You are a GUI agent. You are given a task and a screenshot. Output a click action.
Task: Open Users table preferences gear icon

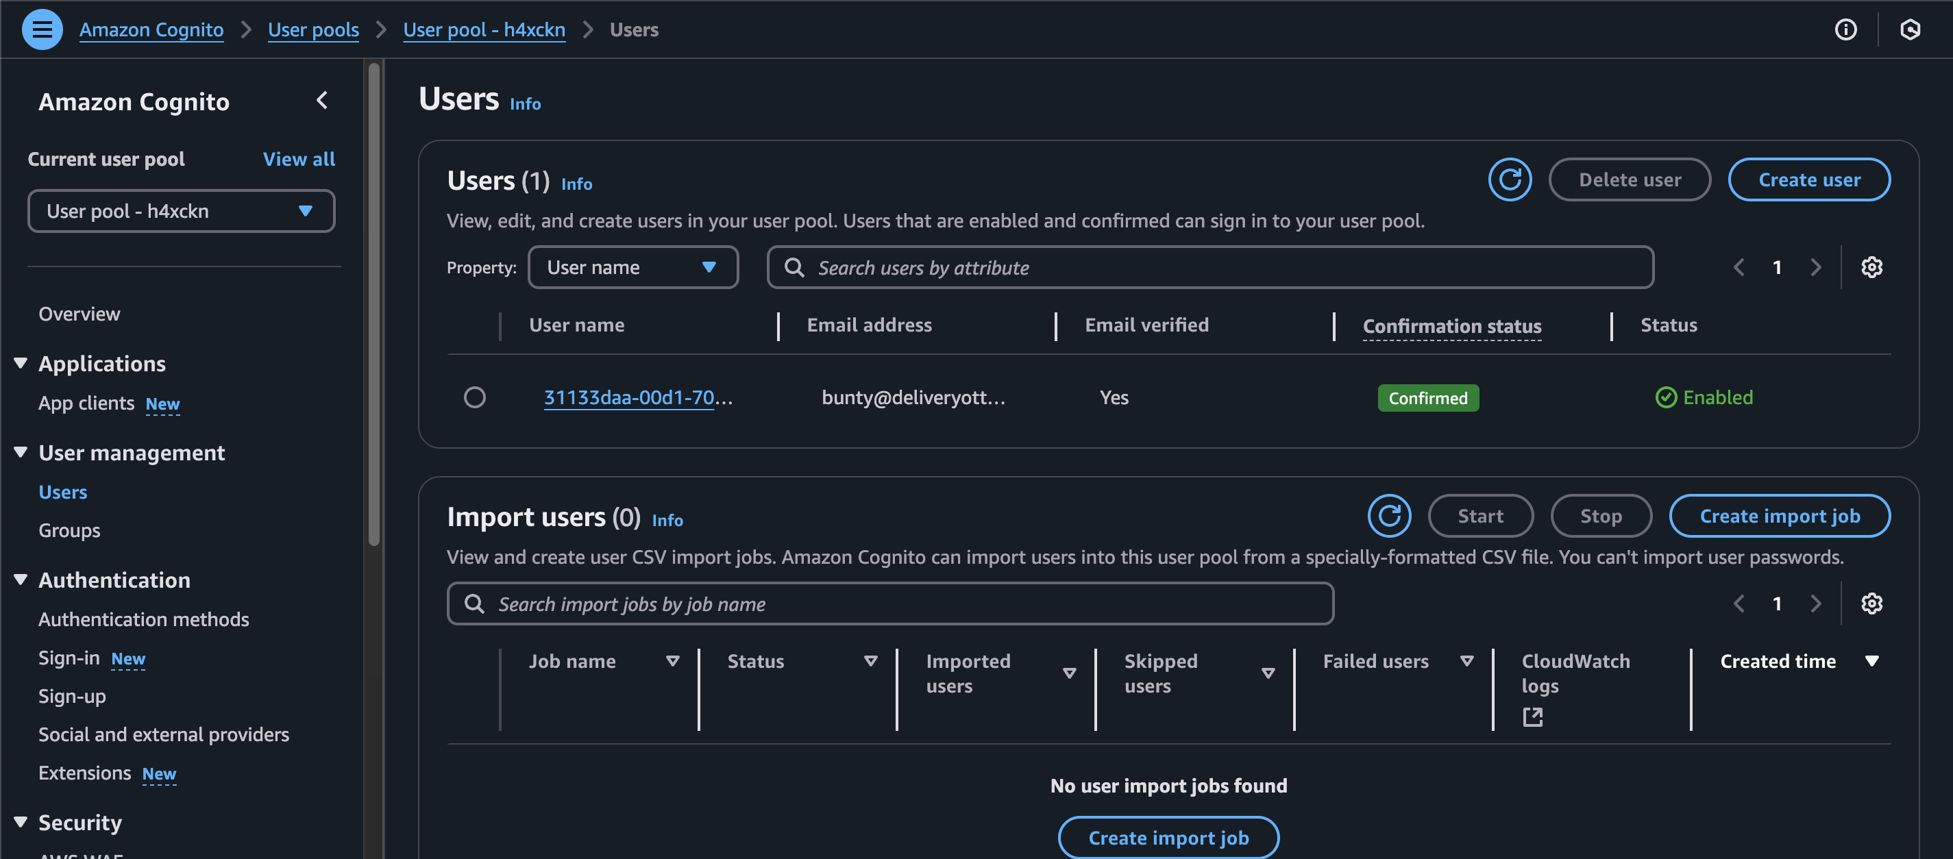click(x=1871, y=268)
